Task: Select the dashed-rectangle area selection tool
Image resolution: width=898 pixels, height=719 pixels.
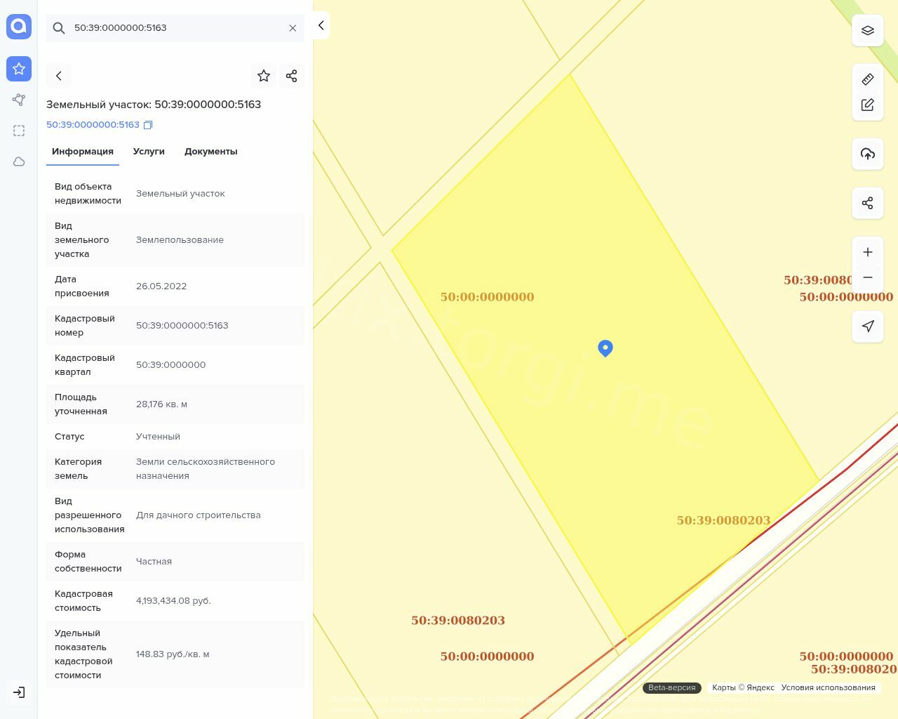Action: pos(19,131)
